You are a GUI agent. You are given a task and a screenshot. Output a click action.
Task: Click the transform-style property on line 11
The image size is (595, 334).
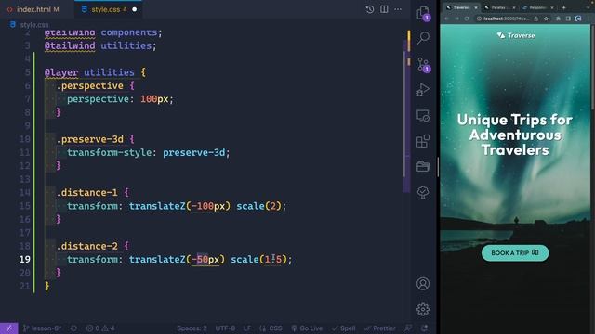(x=110, y=152)
